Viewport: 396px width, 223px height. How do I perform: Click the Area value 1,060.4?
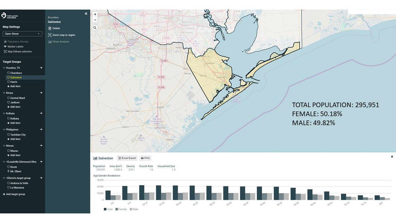[118, 169]
